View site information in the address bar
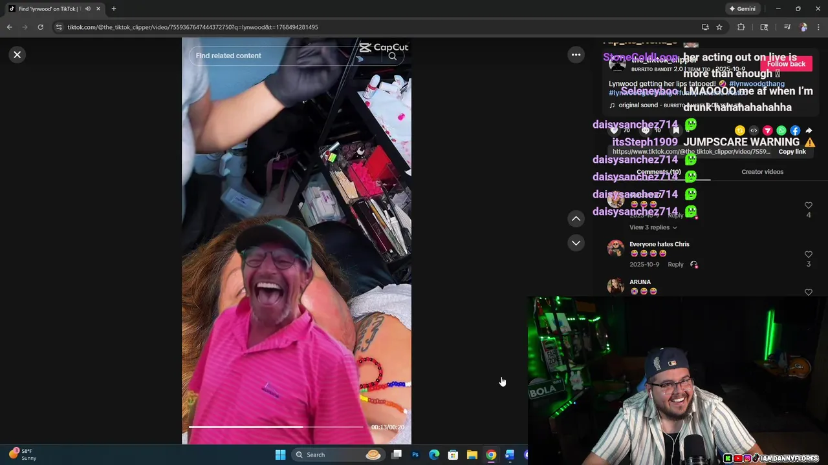 [x=59, y=27]
